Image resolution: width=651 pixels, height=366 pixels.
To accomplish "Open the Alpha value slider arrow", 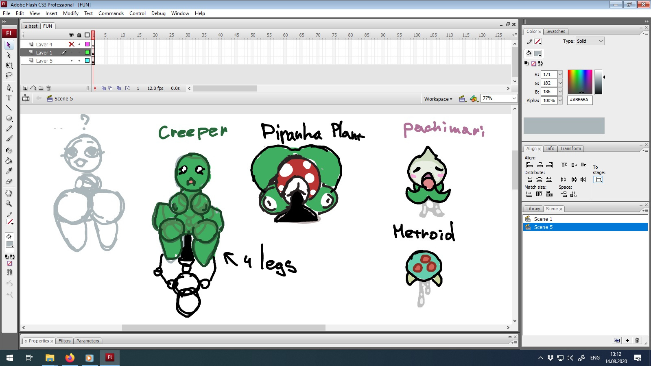I will pyautogui.click(x=560, y=100).
